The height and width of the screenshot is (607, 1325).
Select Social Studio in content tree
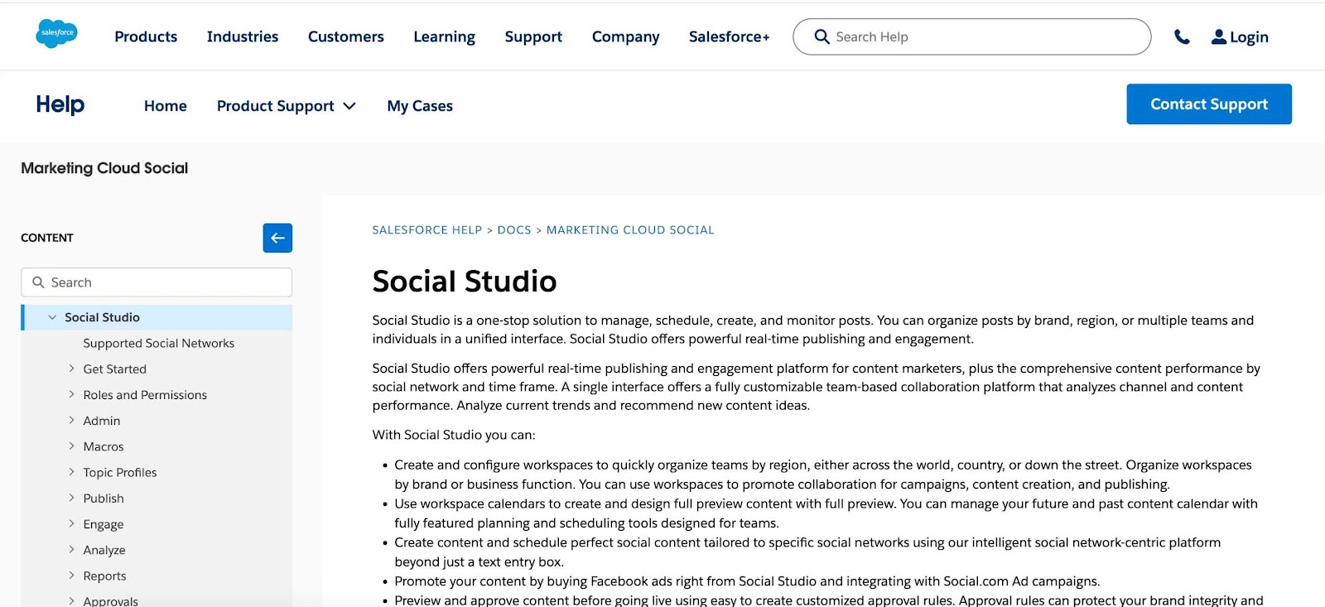[102, 317]
